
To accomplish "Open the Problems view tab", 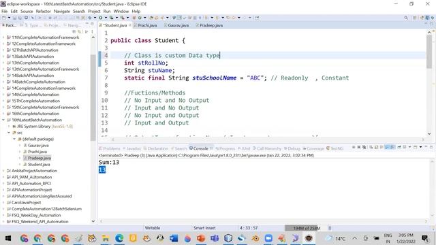I will [x=109, y=148].
